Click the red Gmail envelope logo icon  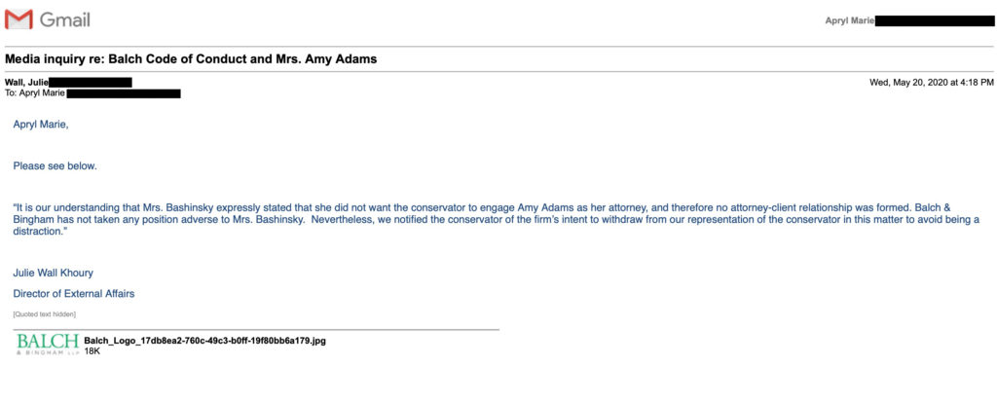[x=19, y=20]
